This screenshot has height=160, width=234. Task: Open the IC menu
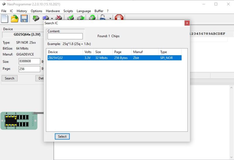click(11, 11)
